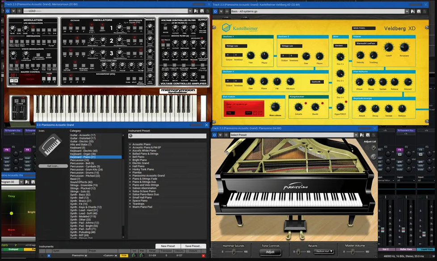Click the Instrument Preset search field
437x261 pixels.
[167, 136]
